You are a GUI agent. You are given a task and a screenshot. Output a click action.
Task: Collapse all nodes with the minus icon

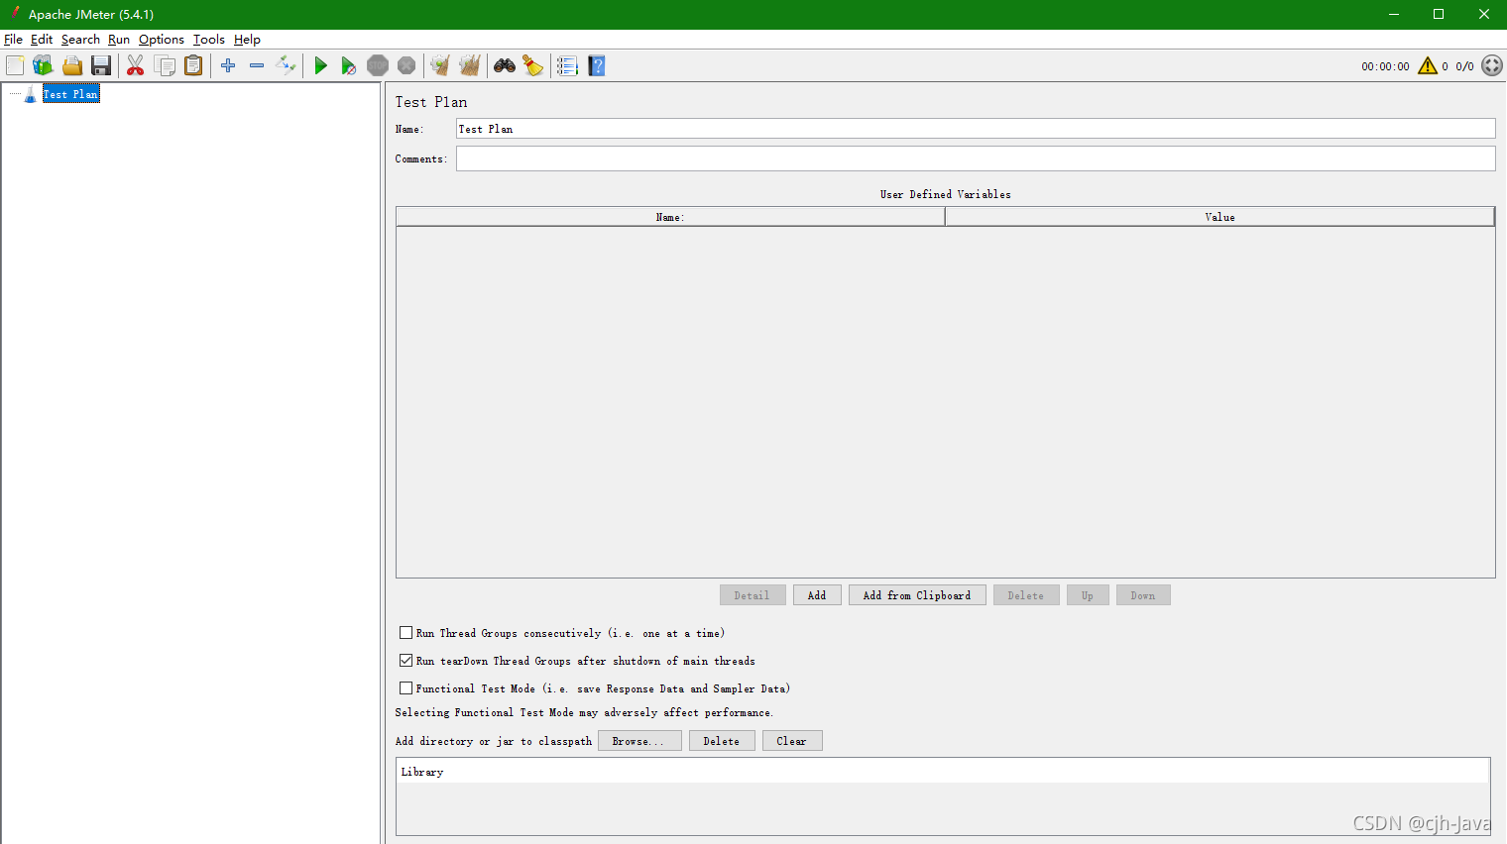(x=257, y=65)
